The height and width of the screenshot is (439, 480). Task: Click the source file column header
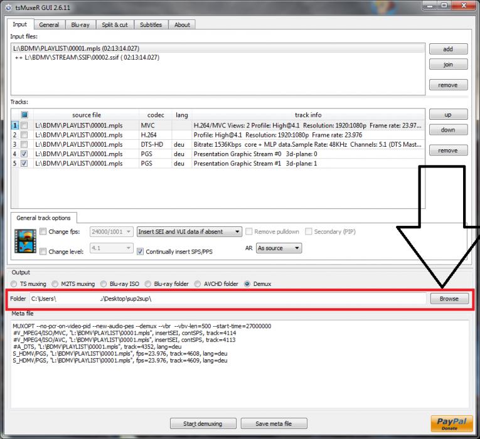(87, 115)
